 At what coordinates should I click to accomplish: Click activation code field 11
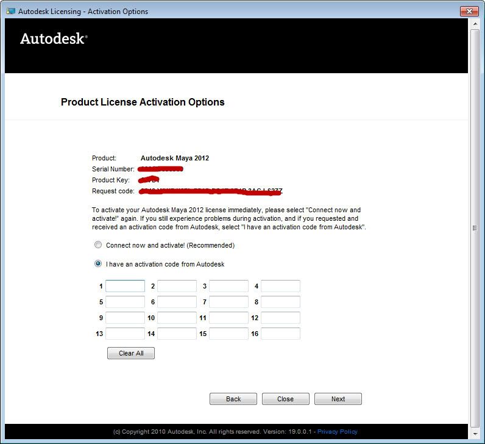point(228,318)
